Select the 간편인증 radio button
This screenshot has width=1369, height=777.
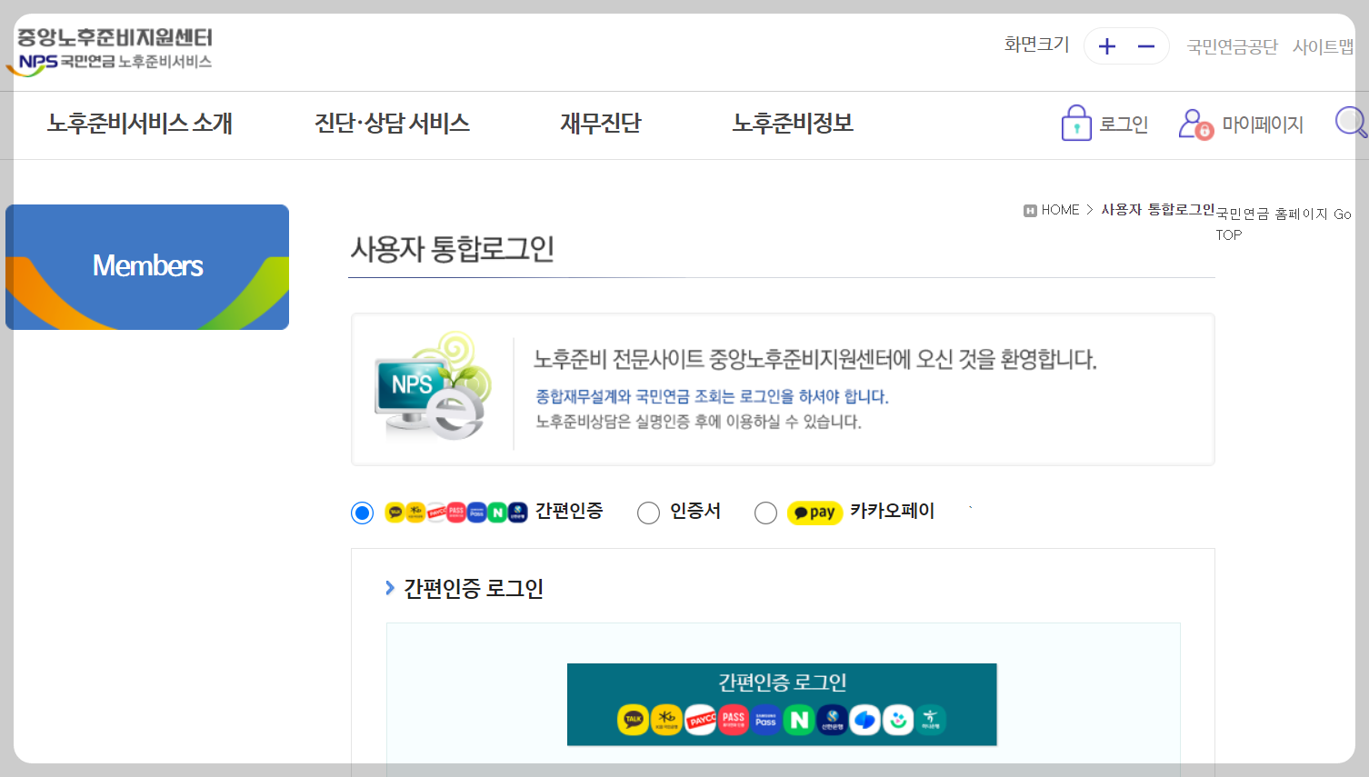[362, 513]
